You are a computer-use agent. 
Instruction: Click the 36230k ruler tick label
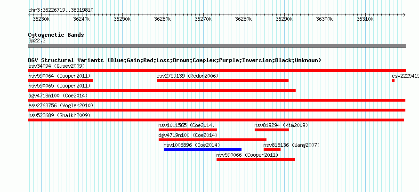coord(41,19)
